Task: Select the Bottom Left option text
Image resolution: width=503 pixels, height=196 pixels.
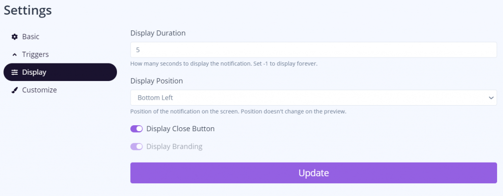Action: [155, 98]
